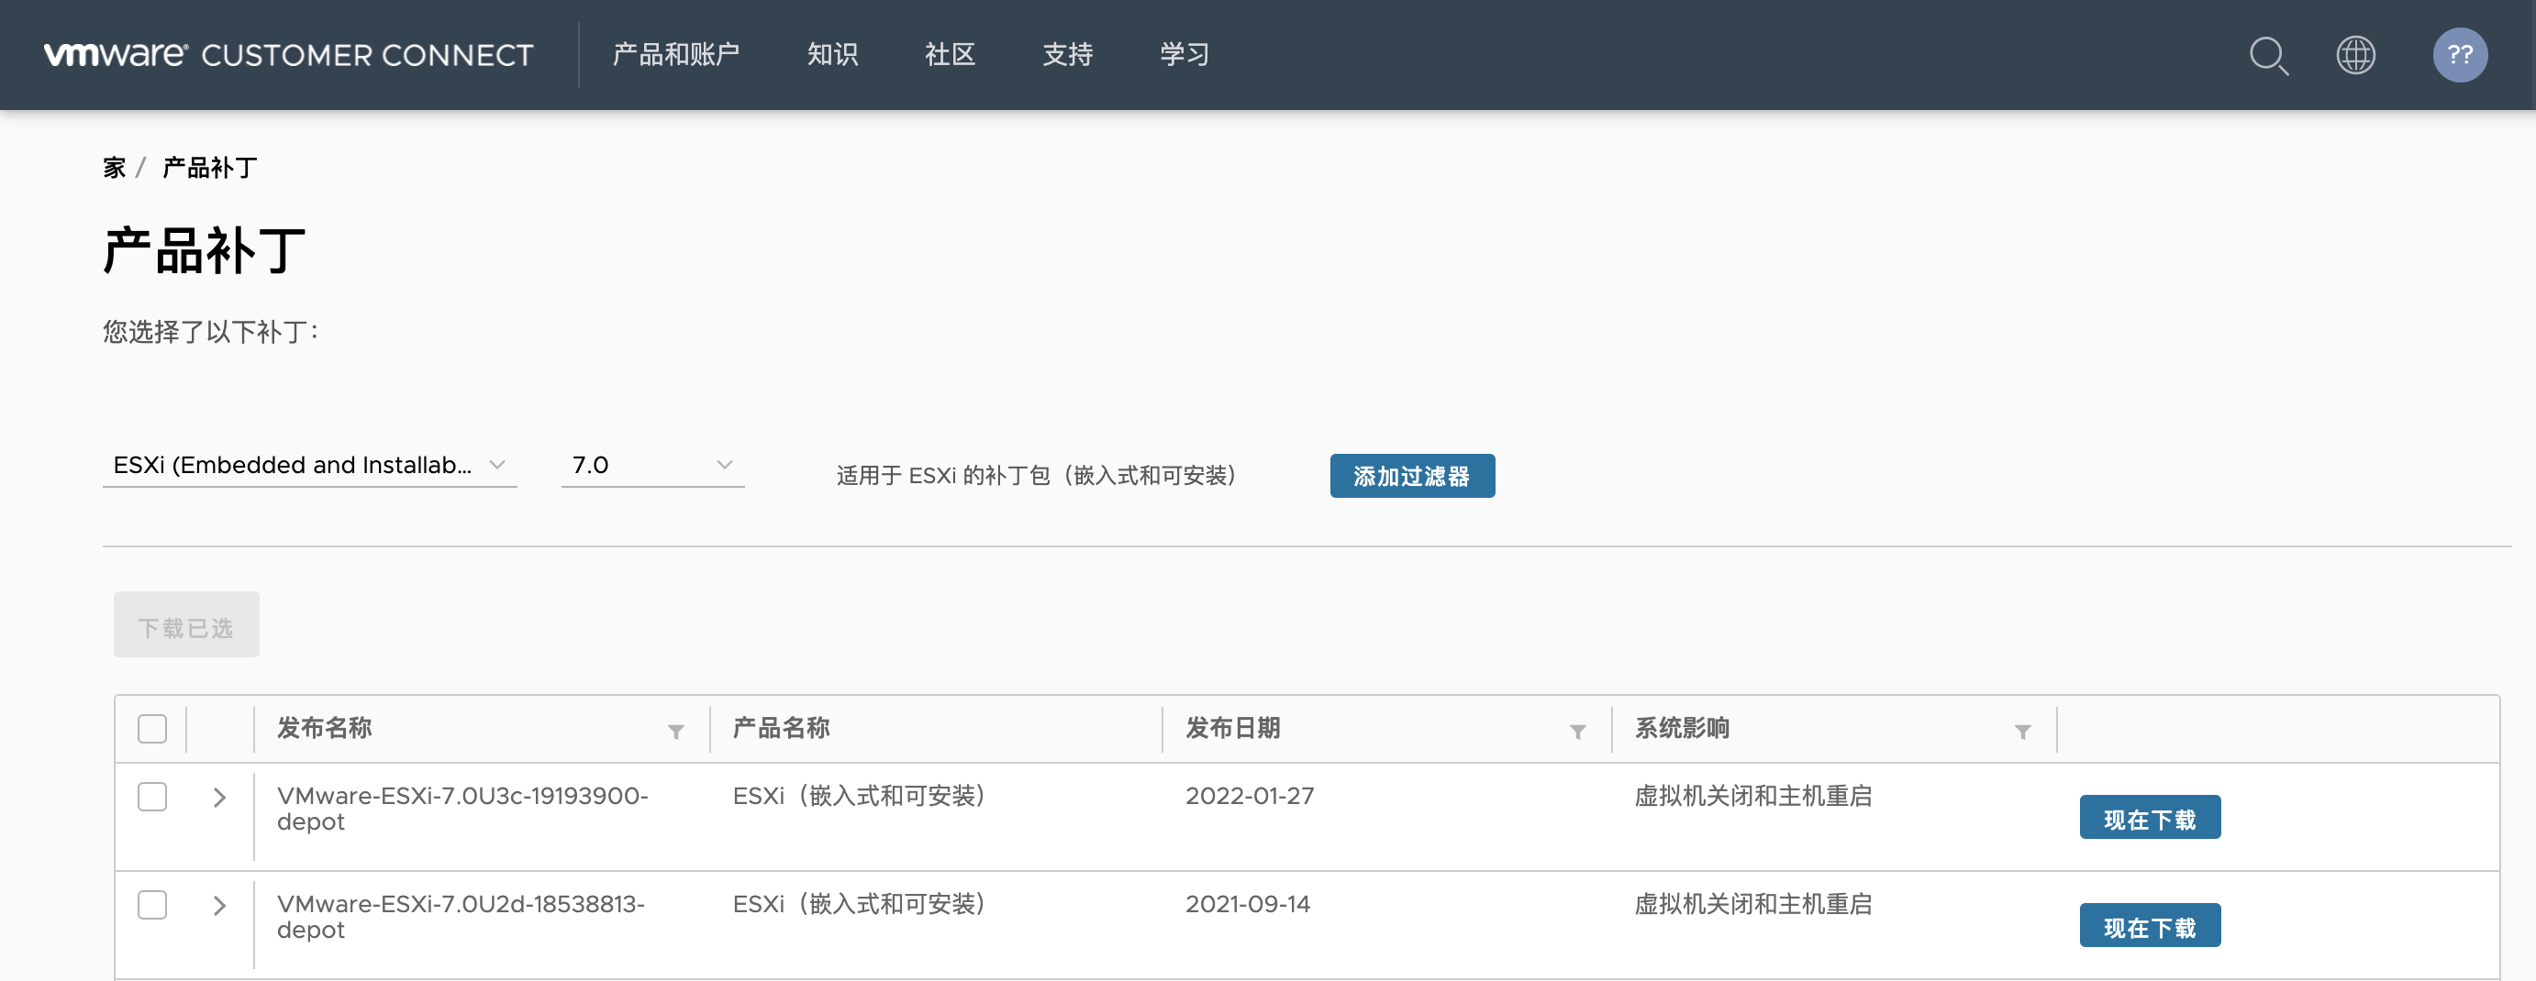Click the 下载已选 button
Image resolution: width=2536 pixels, height=981 pixels.
click(186, 624)
